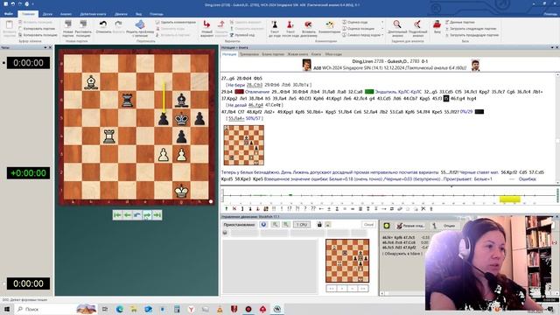Click the notation pane vertical scrollbar
560x315 pixels.
557,129
